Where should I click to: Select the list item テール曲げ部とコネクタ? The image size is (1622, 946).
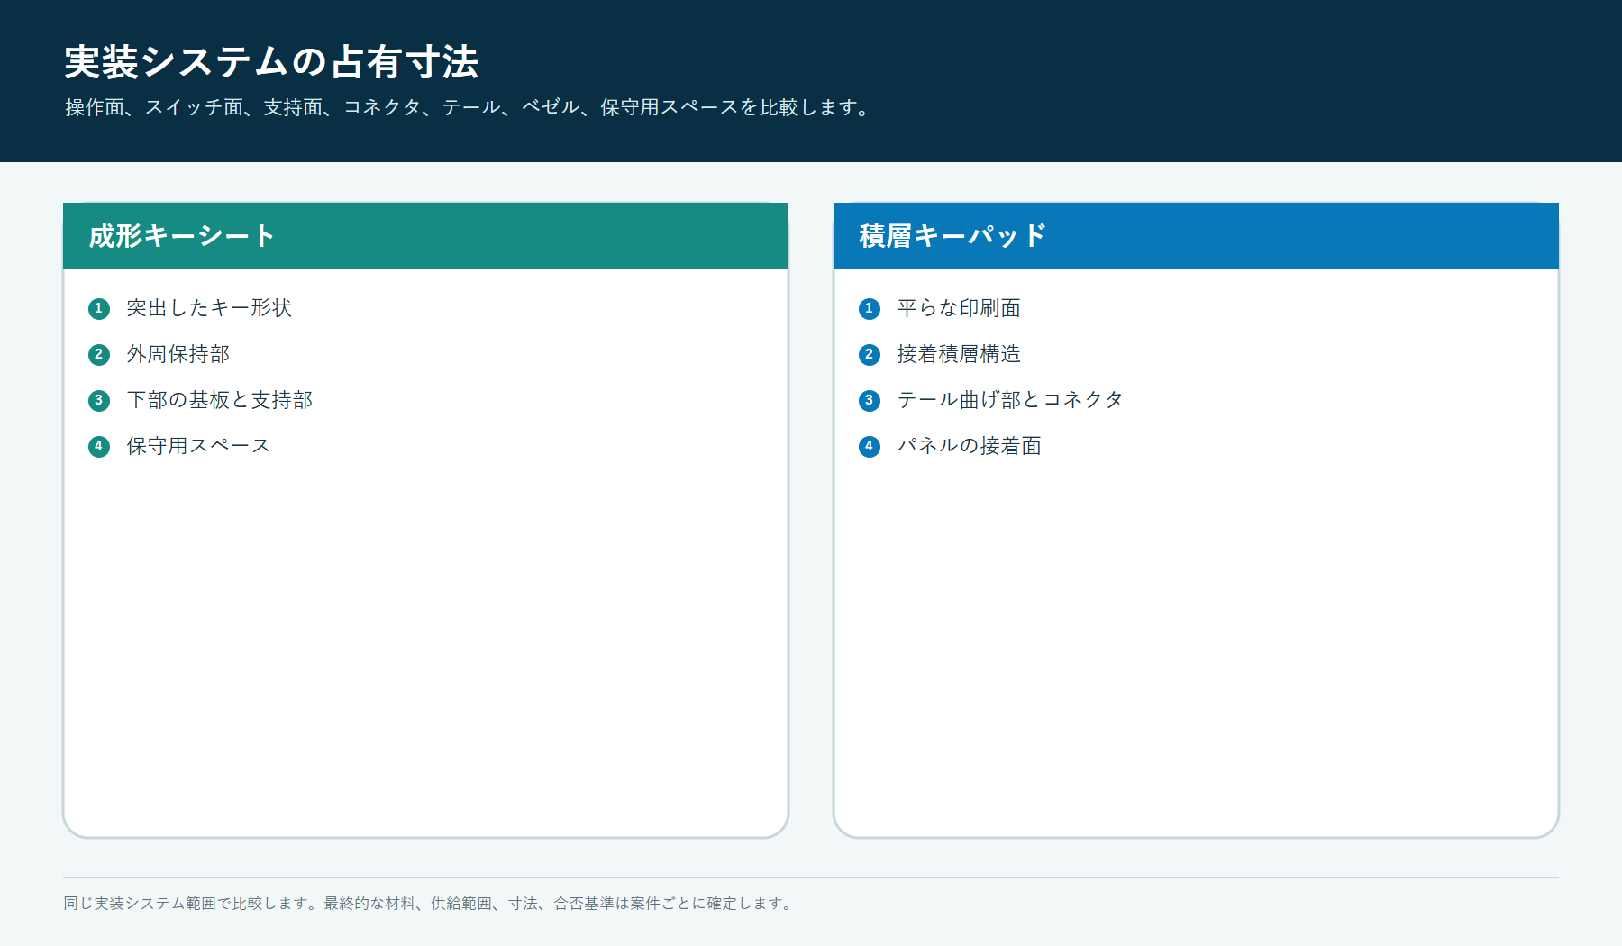pyautogui.click(x=1010, y=400)
